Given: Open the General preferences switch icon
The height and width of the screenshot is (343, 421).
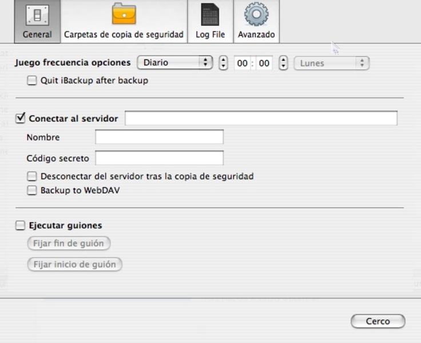Looking at the screenshot, I should (x=37, y=15).
